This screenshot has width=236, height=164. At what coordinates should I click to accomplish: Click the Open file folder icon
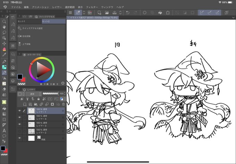(107, 12)
